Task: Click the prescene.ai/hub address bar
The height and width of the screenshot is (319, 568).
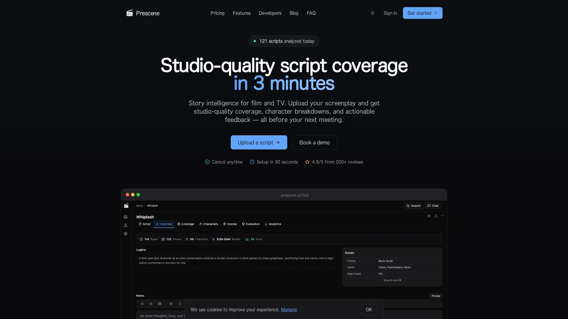Action: [295, 195]
